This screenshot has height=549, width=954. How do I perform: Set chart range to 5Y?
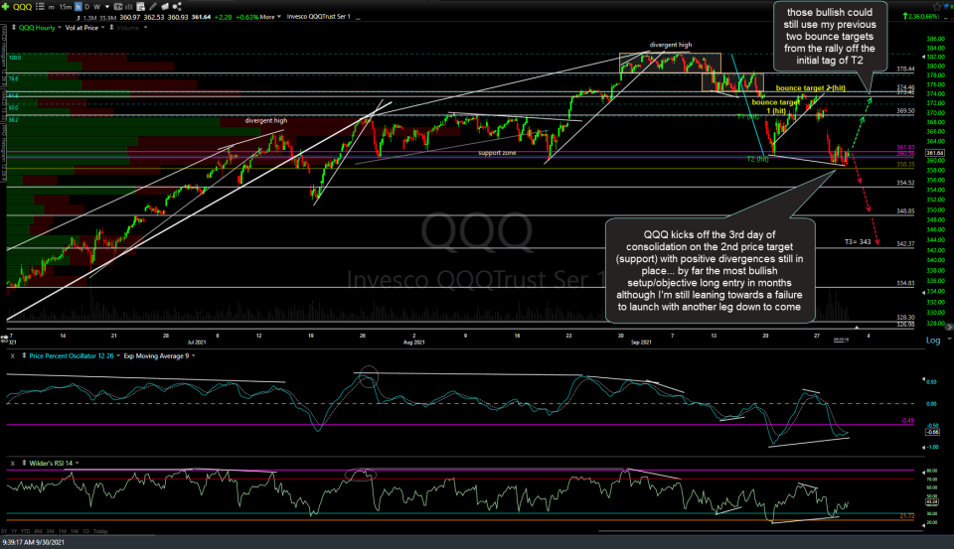(x=4, y=531)
